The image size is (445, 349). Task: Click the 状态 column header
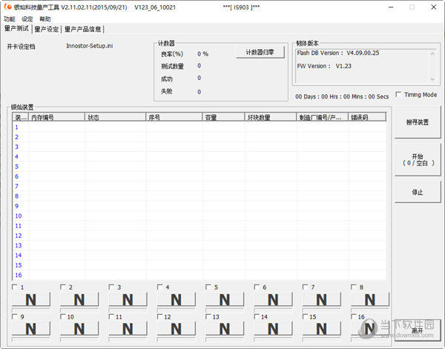(115, 117)
